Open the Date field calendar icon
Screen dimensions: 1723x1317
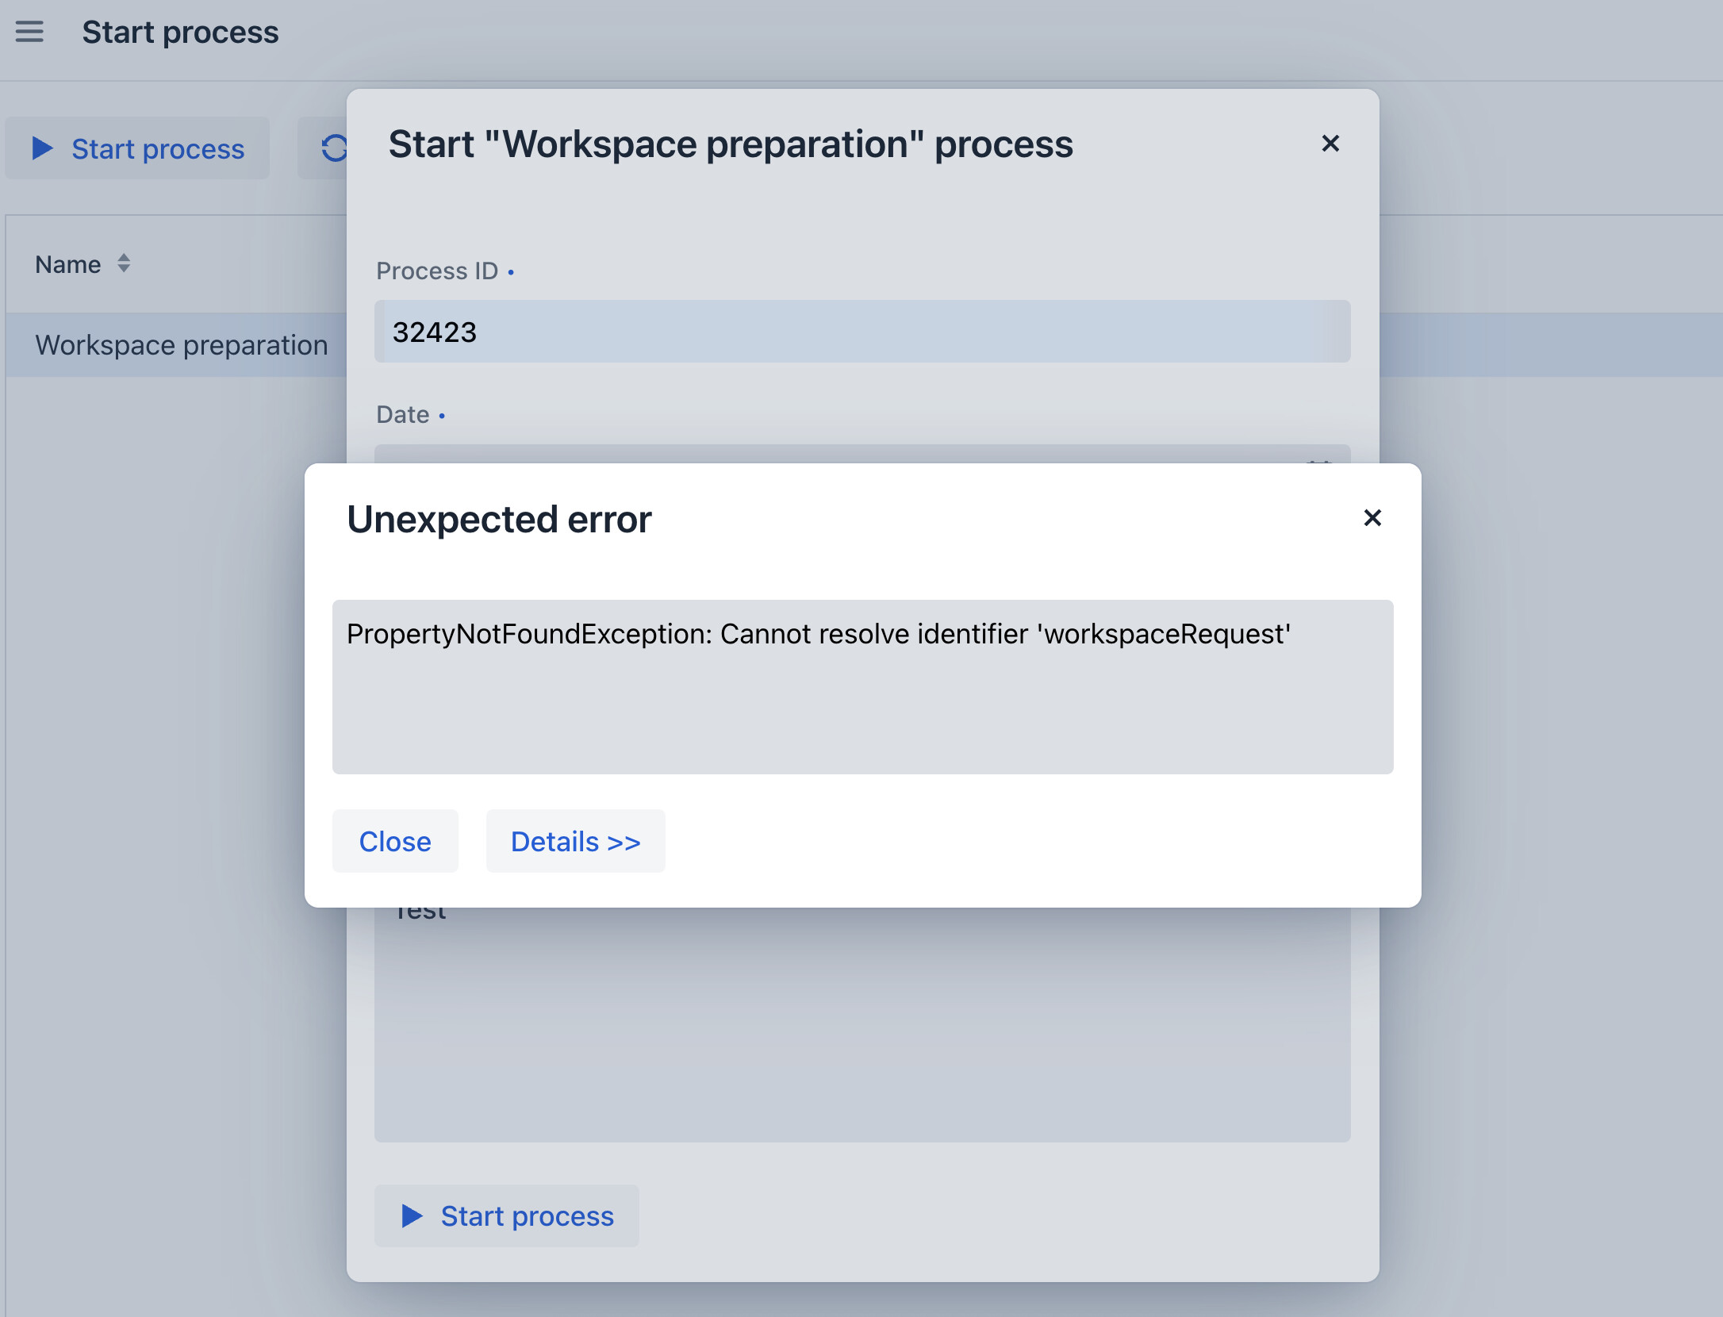1318,461
